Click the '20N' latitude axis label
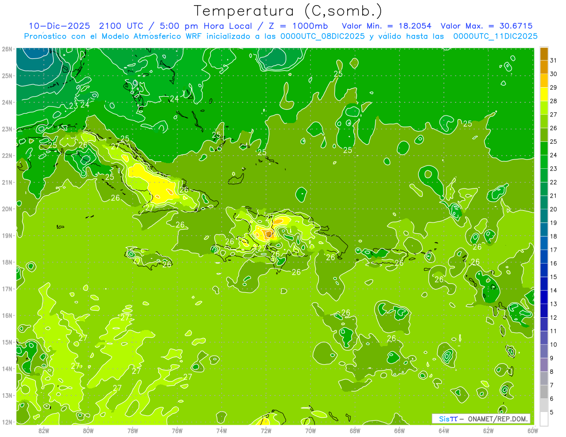The height and width of the screenshot is (437, 566). pos(7,209)
